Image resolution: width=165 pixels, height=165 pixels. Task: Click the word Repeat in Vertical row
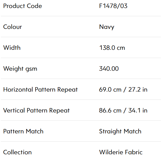tap(59, 111)
